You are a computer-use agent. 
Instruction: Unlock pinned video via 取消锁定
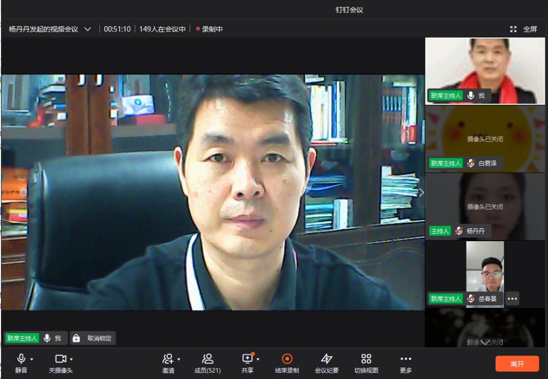pyautogui.click(x=93, y=338)
